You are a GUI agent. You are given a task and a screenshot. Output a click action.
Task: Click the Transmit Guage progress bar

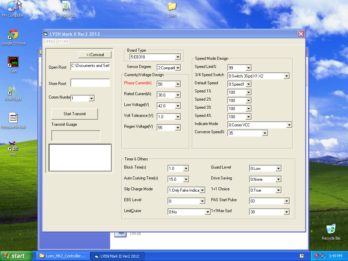pyautogui.click(x=76, y=136)
